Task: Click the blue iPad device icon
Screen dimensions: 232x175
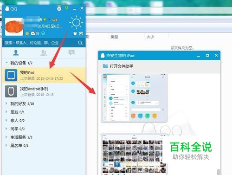Action: tap(11, 75)
